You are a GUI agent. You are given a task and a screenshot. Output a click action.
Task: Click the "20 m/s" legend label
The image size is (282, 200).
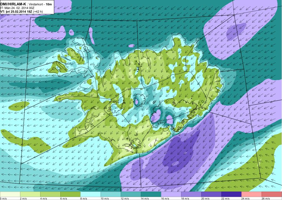(x=205, y=199)
